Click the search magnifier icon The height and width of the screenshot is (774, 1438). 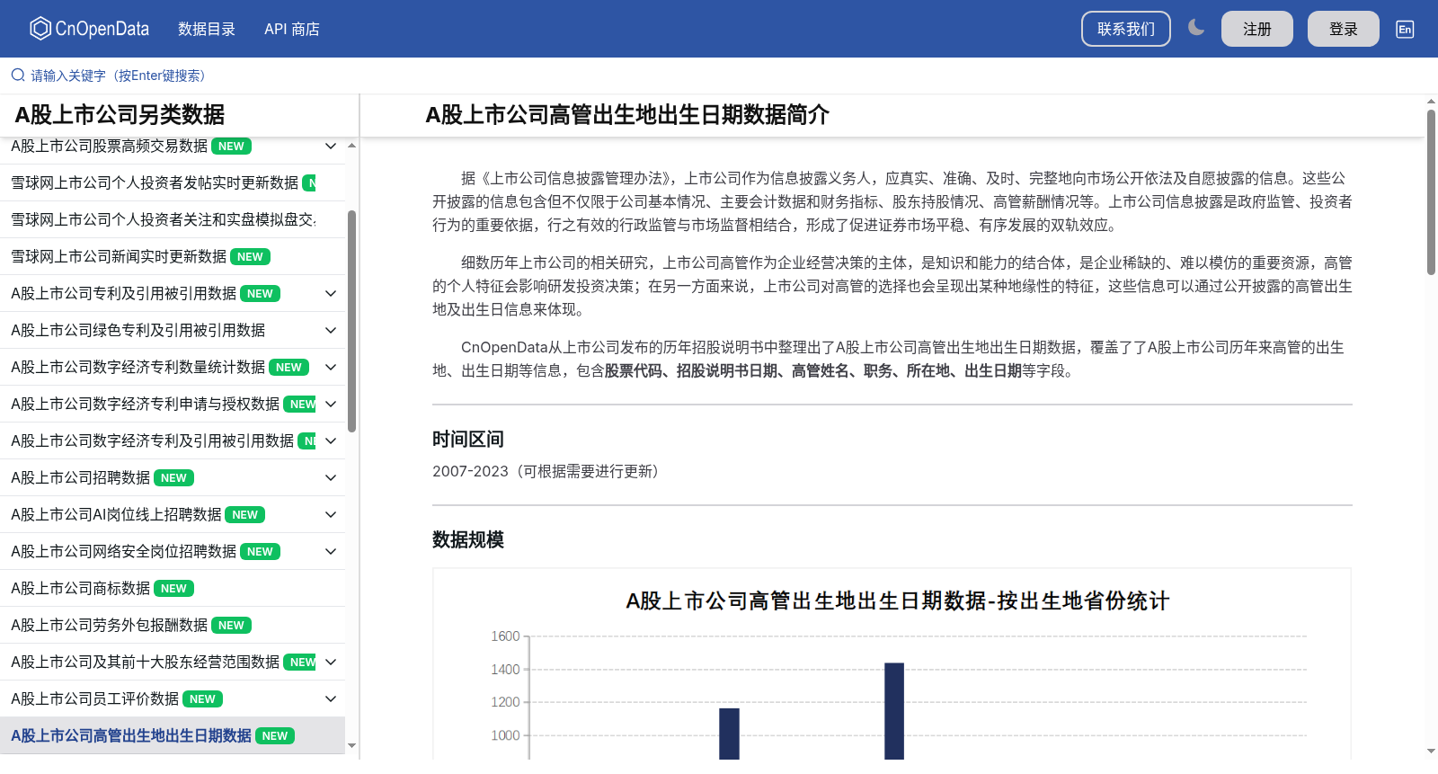click(18, 76)
